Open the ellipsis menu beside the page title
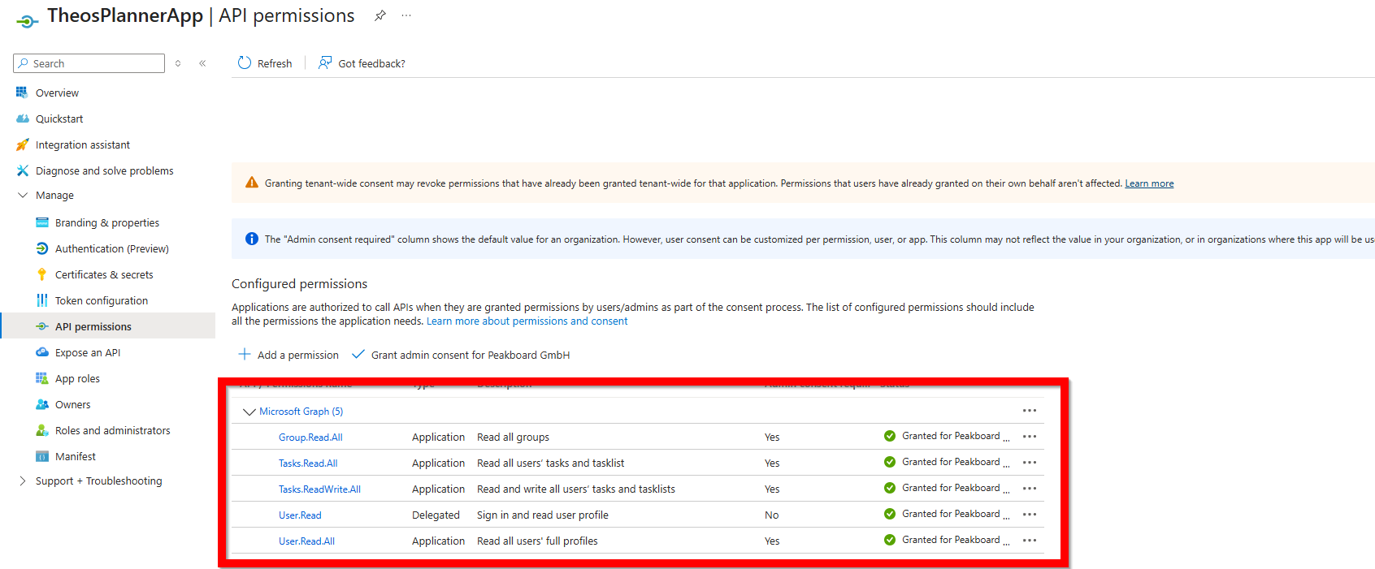 pyautogui.click(x=406, y=15)
